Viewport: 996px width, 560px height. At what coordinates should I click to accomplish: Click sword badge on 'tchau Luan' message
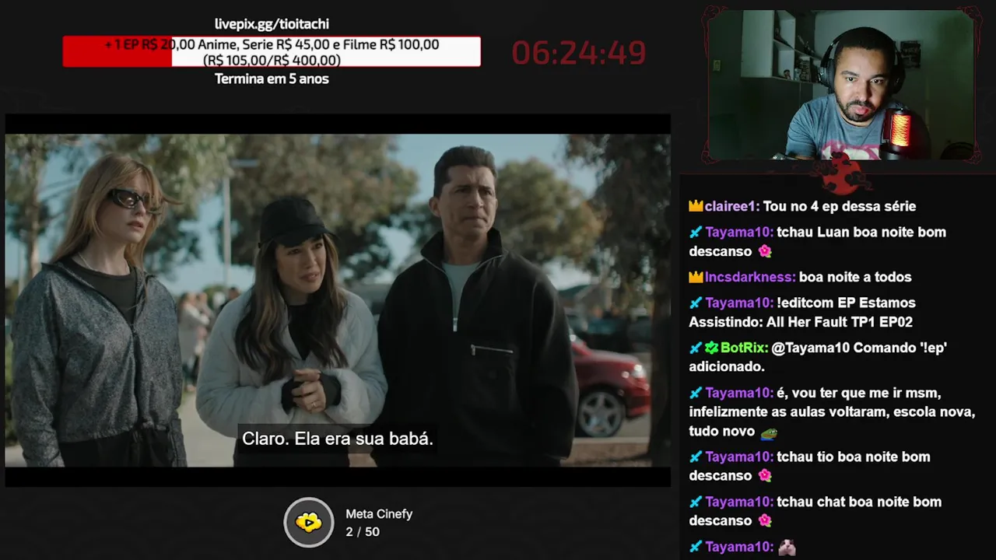coord(696,232)
